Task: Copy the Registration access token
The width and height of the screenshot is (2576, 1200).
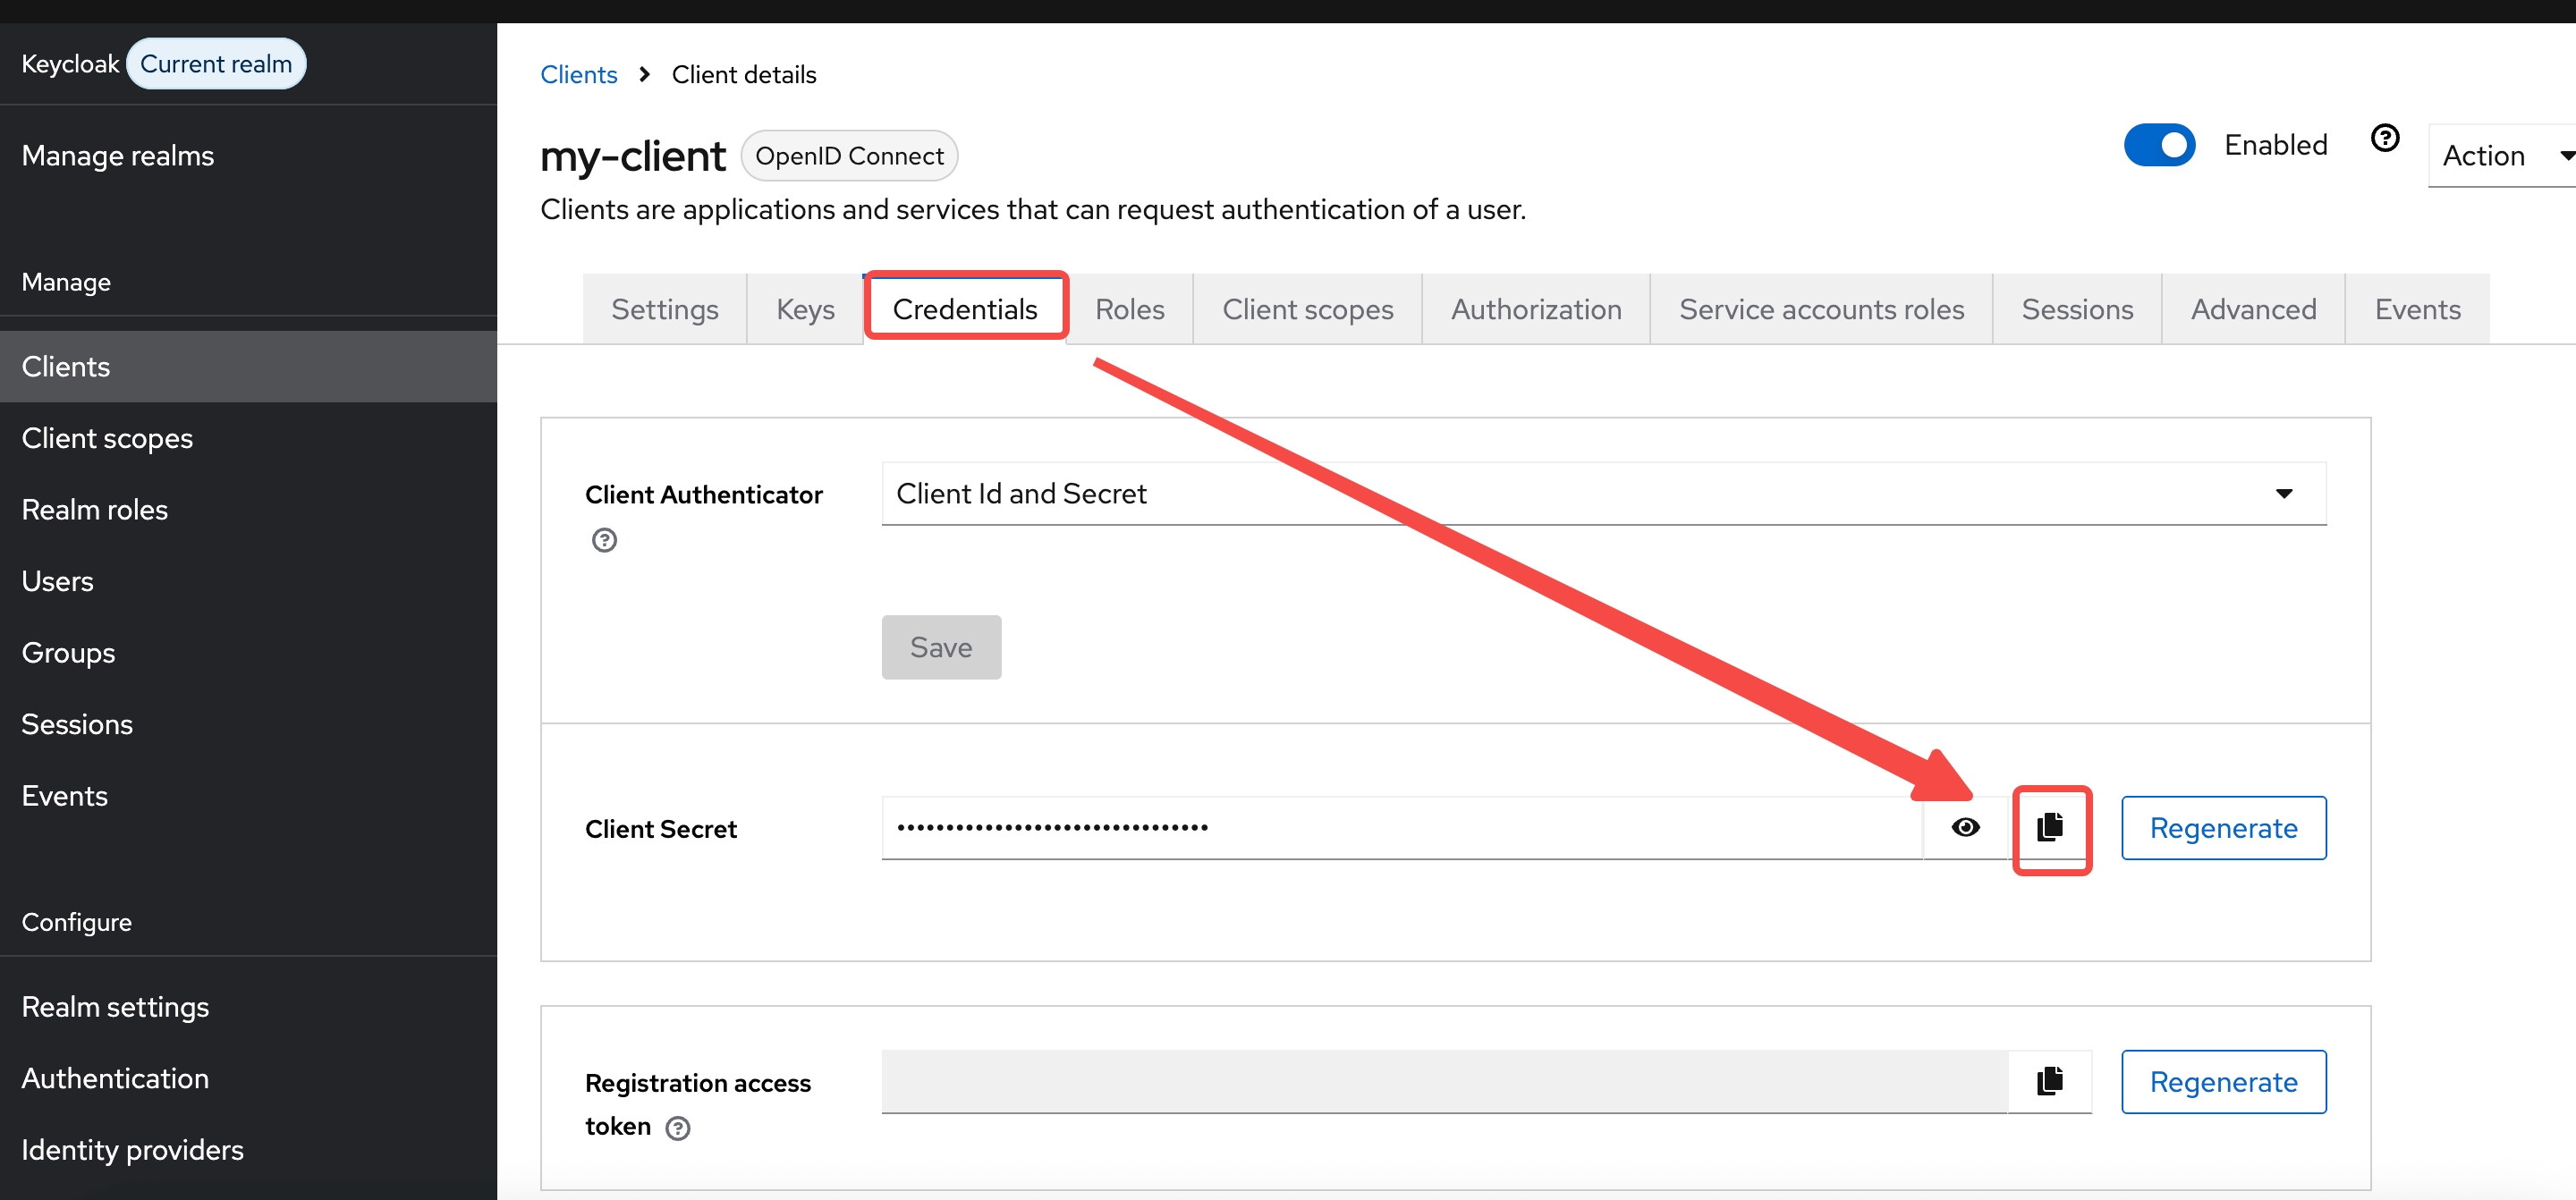Action: coord(2050,1081)
